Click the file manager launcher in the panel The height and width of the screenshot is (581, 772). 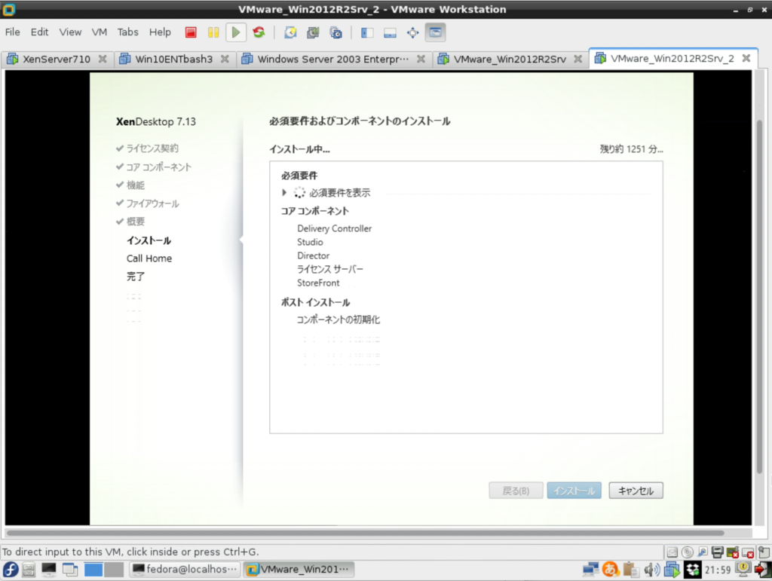tap(29, 570)
